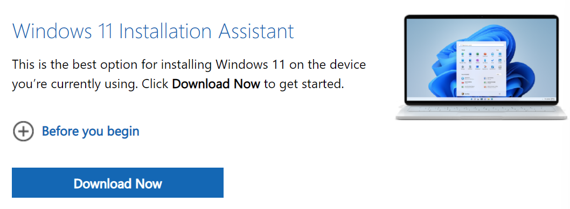
Task: Click the "All apps" button in the pictured Start menu
Action: [x=498, y=50]
